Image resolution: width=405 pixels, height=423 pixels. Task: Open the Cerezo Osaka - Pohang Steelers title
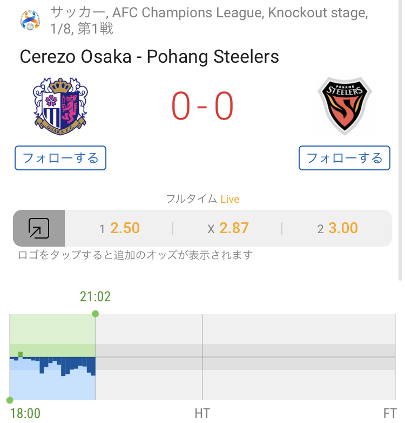click(150, 57)
